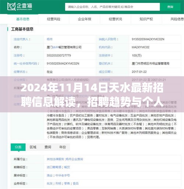Switch to the 区域 tab
Image resolution: width=184 pixels, height=189 pixels.
coord(33,147)
